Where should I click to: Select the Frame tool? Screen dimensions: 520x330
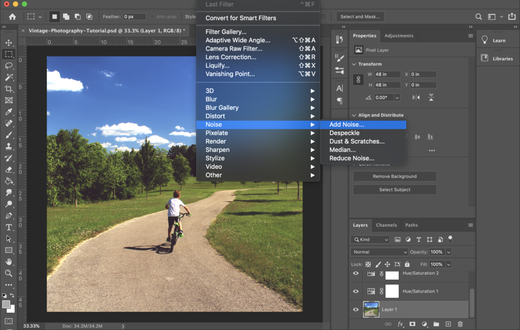(9, 100)
